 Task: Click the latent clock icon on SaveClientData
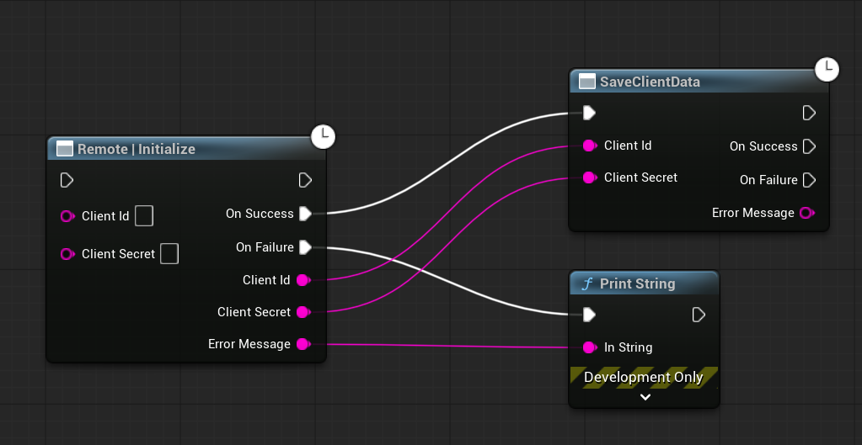tap(827, 69)
